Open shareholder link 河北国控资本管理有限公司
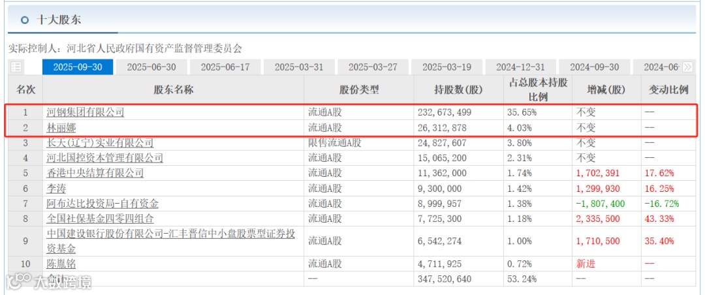The image size is (705, 295). coord(104,158)
